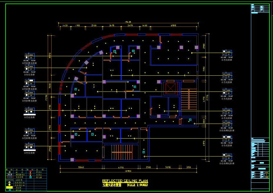Select the elevator shaft crossed-box symbol

click(x=171, y=89)
